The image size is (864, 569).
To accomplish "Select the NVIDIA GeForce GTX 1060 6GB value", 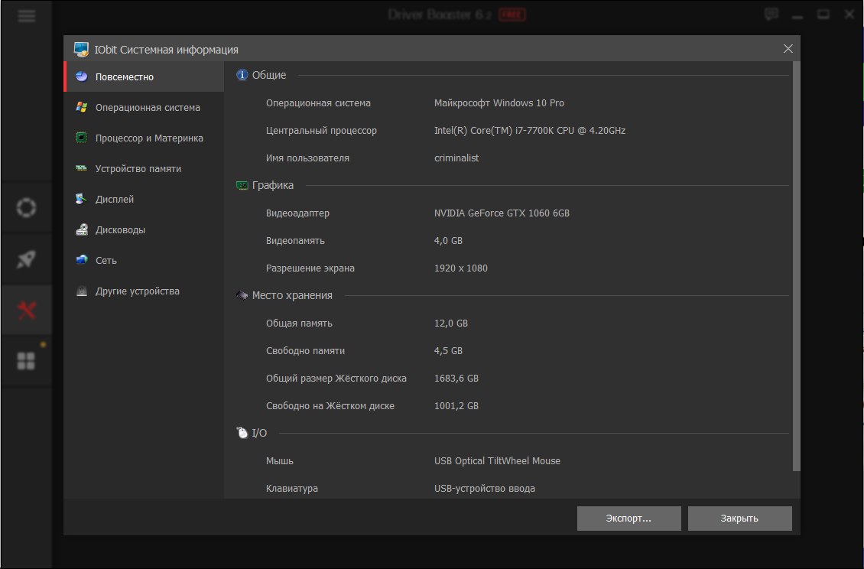I will coord(502,213).
